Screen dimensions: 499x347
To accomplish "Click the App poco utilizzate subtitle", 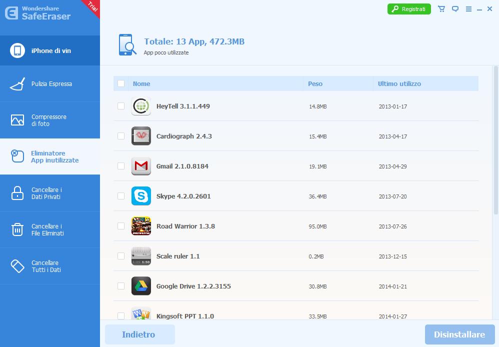I will point(166,52).
